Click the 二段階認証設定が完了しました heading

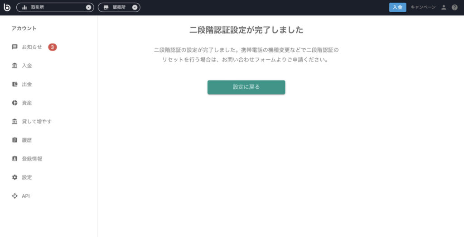tap(246, 30)
